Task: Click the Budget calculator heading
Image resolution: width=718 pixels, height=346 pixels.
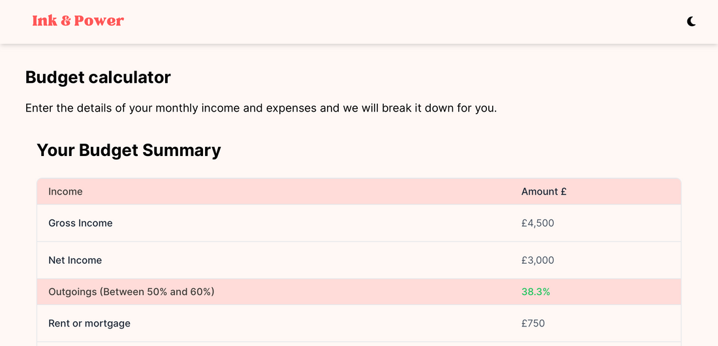Action: tap(98, 78)
